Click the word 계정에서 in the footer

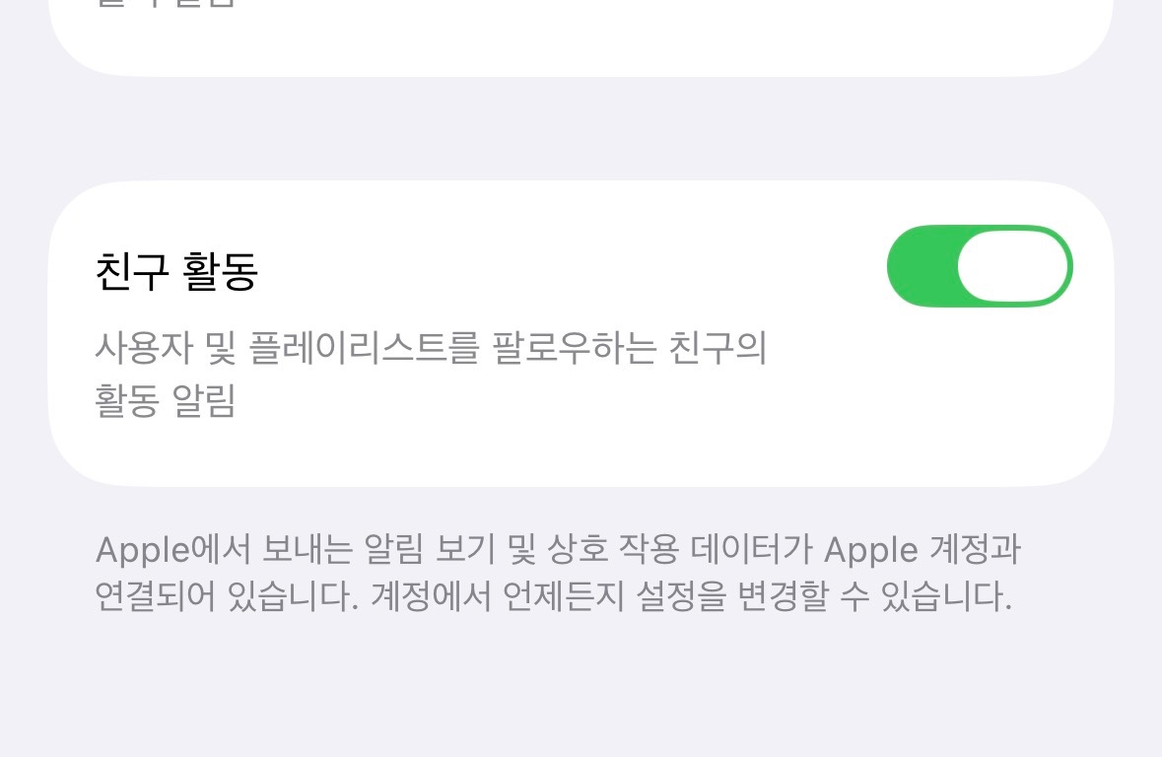(x=431, y=596)
